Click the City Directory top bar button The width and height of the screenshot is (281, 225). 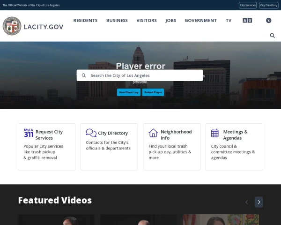pos(268,5)
